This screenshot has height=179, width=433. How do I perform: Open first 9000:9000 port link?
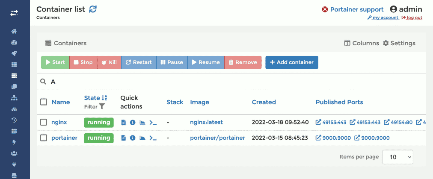click(x=333, y=138)
